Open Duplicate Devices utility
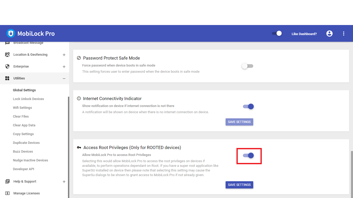The image size is (353, 198). tap(26, 143)
